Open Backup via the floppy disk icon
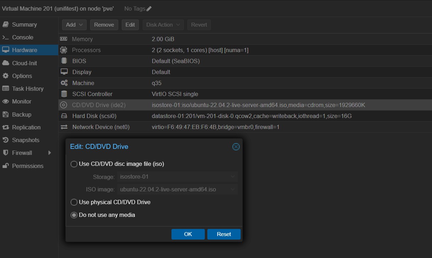Screen dimensions: 432x258 click(x=6, y=114)
